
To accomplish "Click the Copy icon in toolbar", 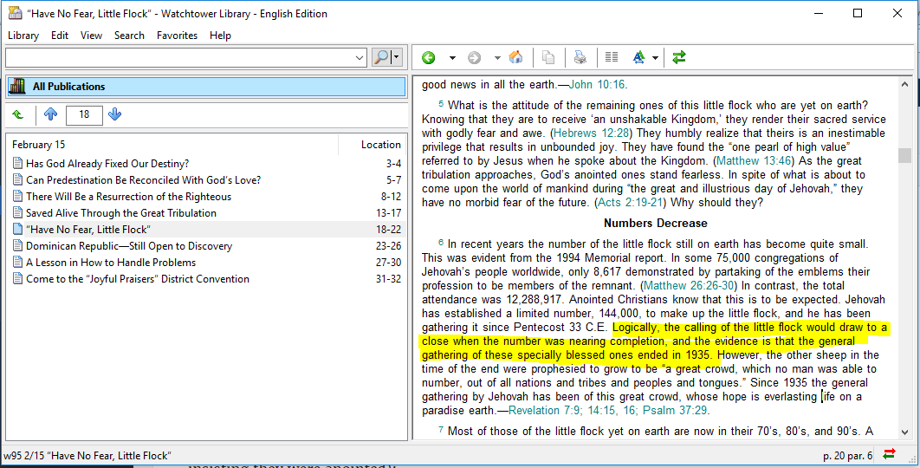I will (x=548, y=58).
